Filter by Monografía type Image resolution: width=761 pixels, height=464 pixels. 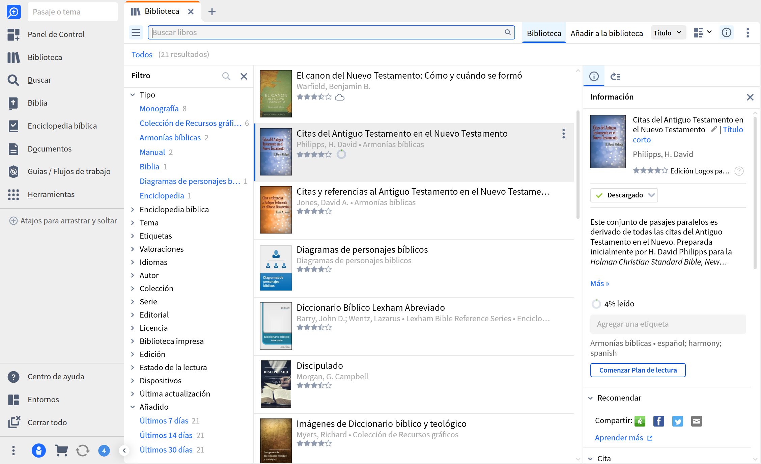tap(159, 109)
